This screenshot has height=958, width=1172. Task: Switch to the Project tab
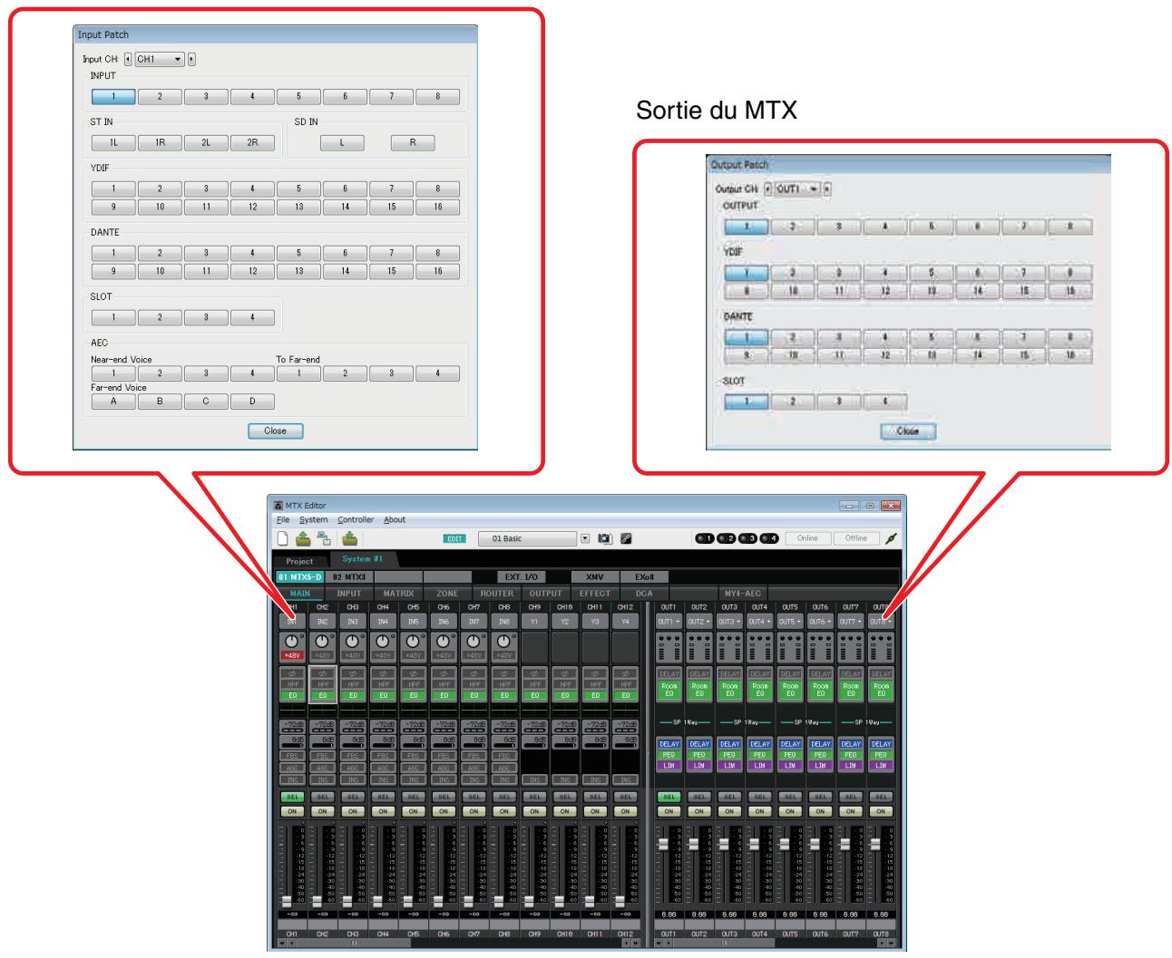[299, 561]
